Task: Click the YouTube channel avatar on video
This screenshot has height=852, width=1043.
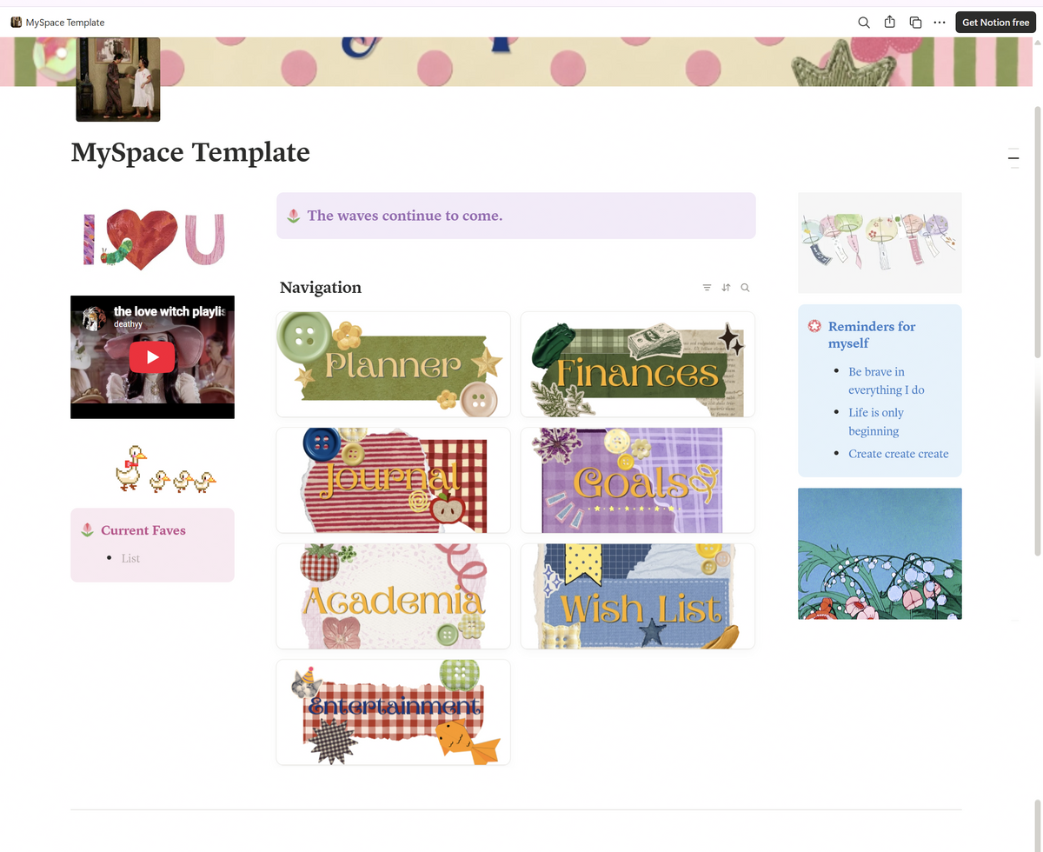Action: (94, 316)
